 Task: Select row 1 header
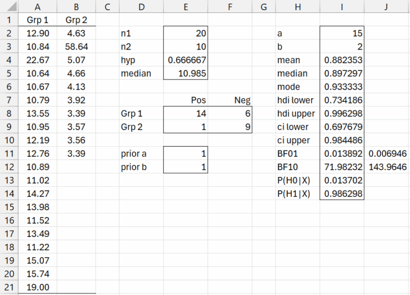click(9, 20)
